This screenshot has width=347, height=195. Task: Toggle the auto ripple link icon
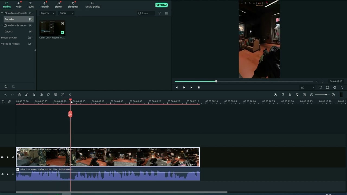coord(9,102)
